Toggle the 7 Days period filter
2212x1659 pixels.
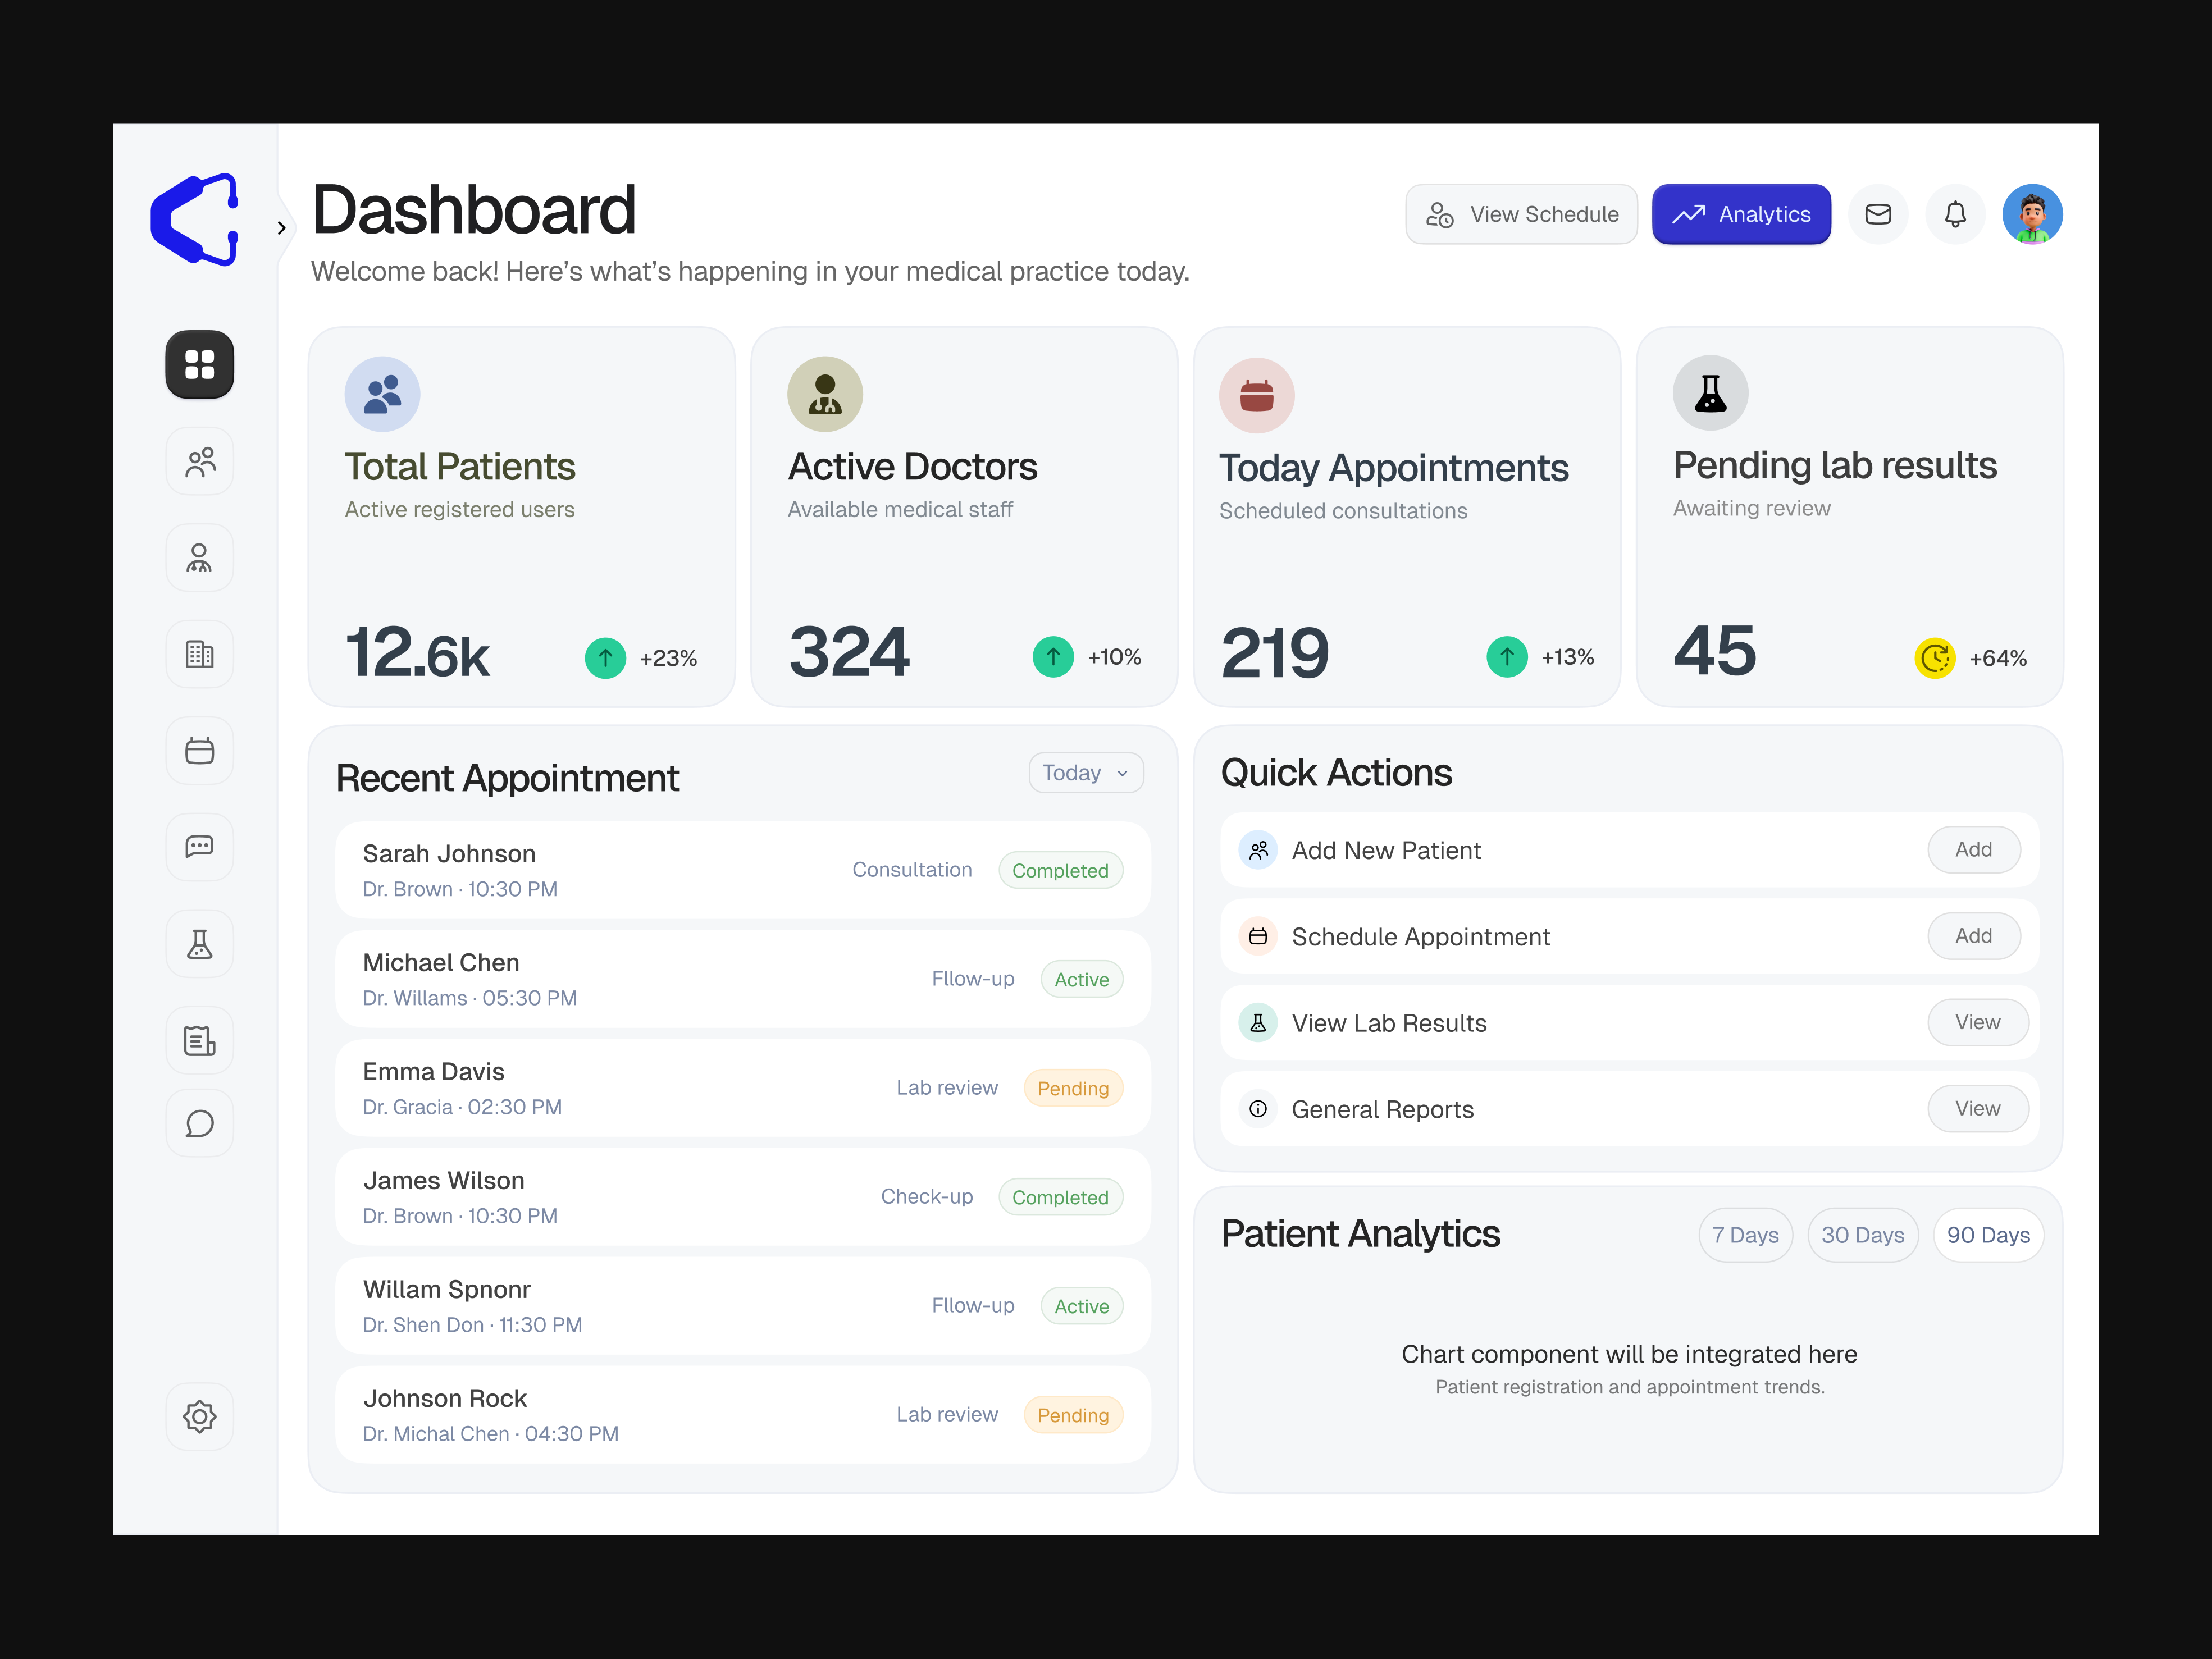pyautogui.click(x=1745, y=1234)
